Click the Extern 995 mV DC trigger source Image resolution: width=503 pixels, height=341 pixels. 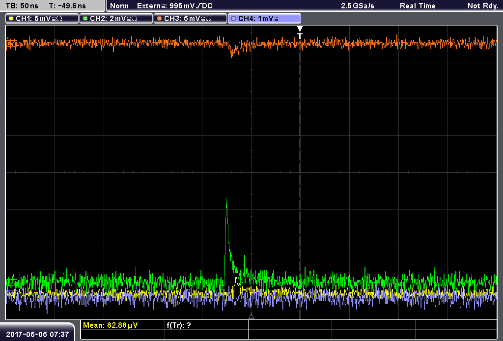point(174,6)
